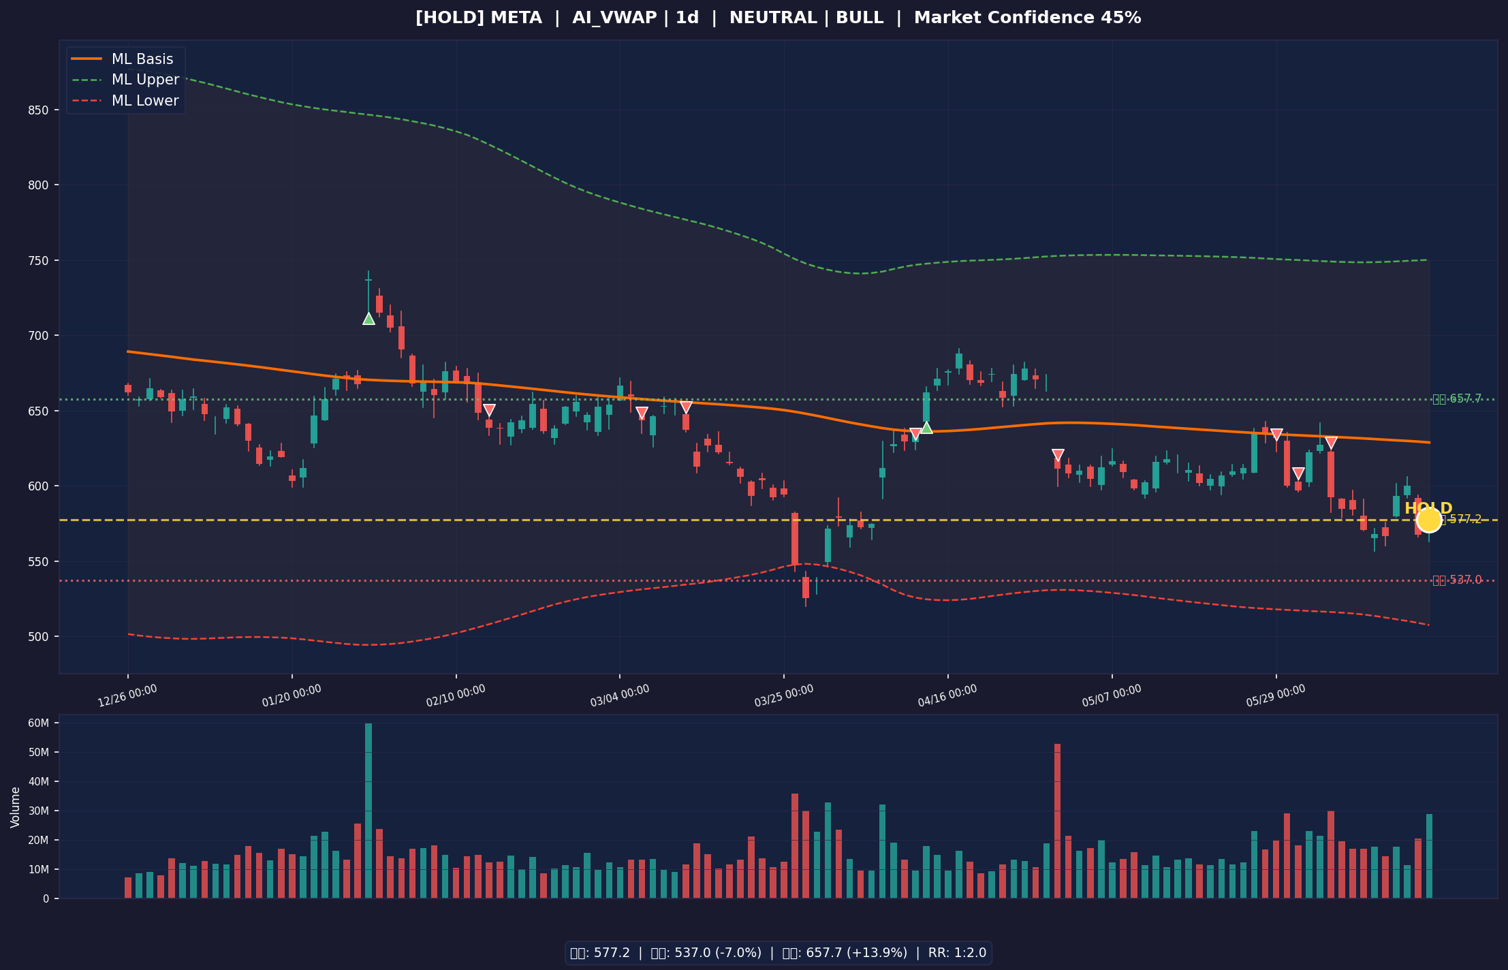The image size is (1508, 970).
Task: Click the yellow HOLD text label
Action: [1428, 508]
